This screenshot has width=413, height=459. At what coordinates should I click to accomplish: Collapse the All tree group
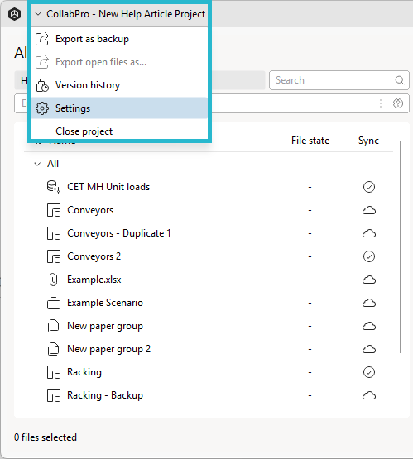(x=37, y=164)
